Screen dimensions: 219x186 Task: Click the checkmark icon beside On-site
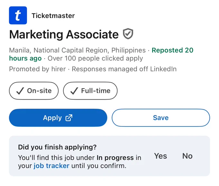click(20, 91)
